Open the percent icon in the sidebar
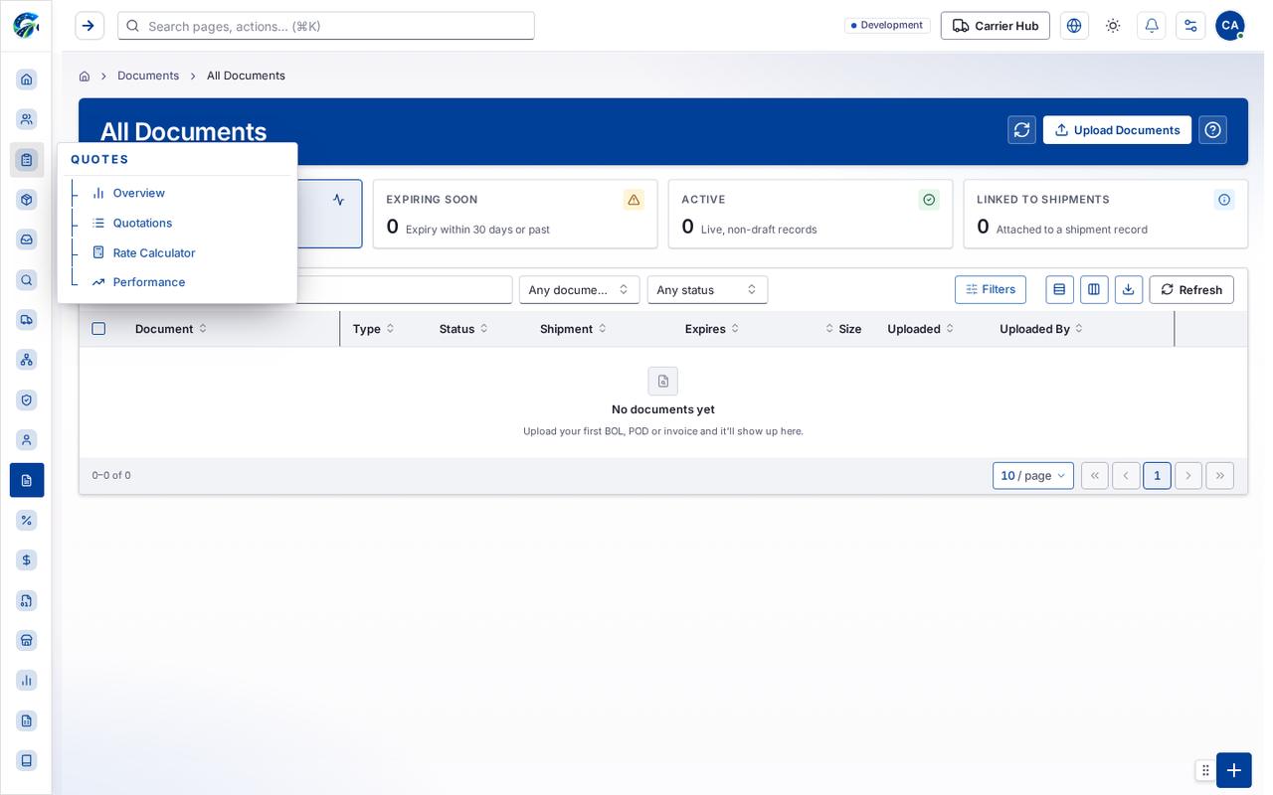This screenshot has height=795, width=1273. (x=27, y=521)
